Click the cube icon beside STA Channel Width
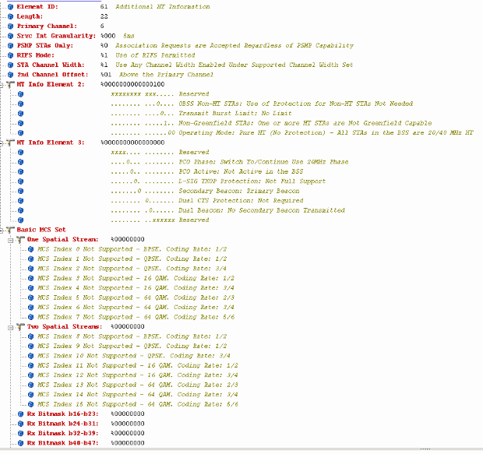Viewport: 483px width, 454px height. [x=10, y=65]
